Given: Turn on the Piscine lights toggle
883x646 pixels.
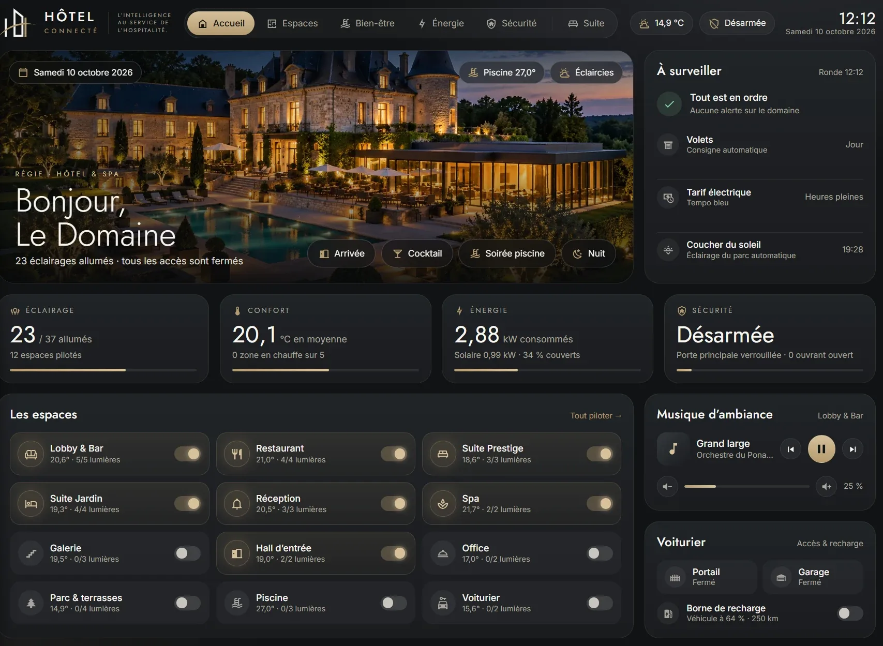Looking at the screenshot, I should click(394, 603).
